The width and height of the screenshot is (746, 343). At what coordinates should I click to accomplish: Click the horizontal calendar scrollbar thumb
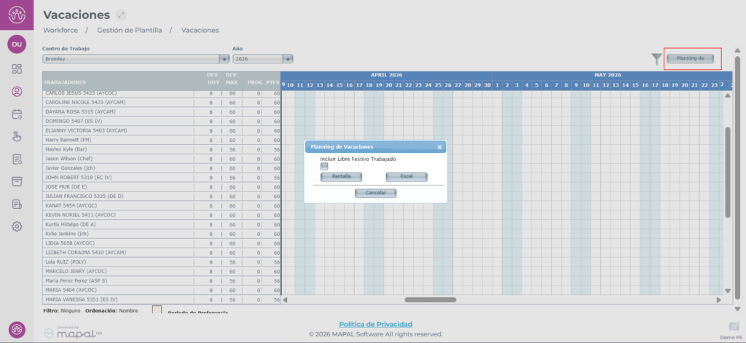click(430, 299)
